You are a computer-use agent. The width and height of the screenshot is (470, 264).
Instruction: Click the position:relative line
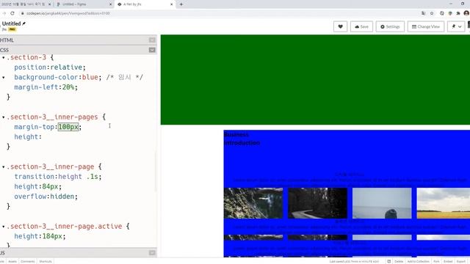50,67
